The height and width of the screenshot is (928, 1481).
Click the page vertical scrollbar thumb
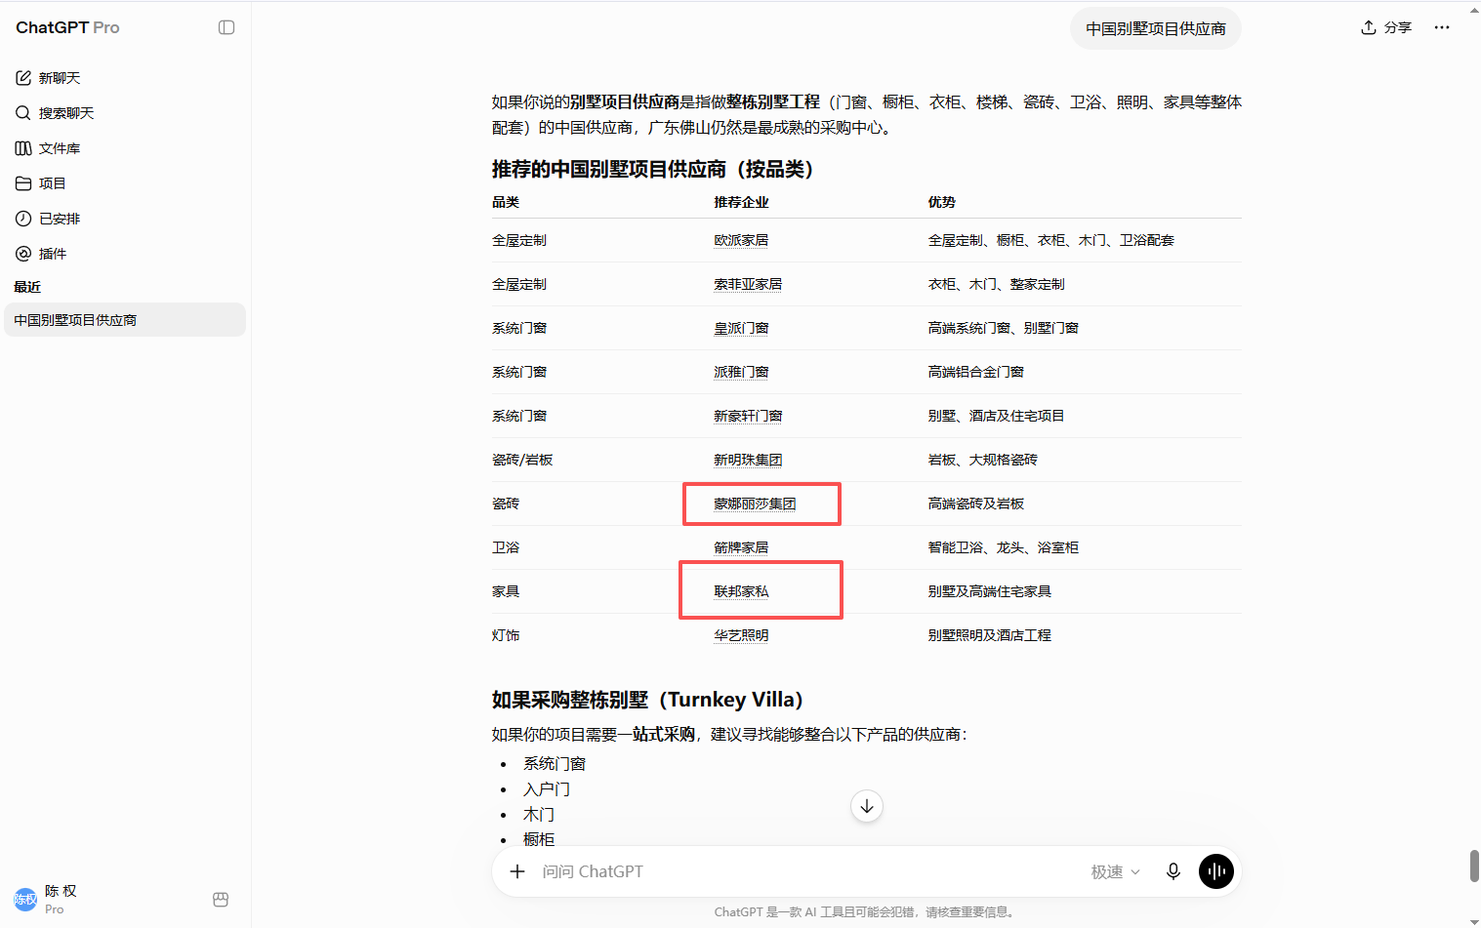point(1474,866)
